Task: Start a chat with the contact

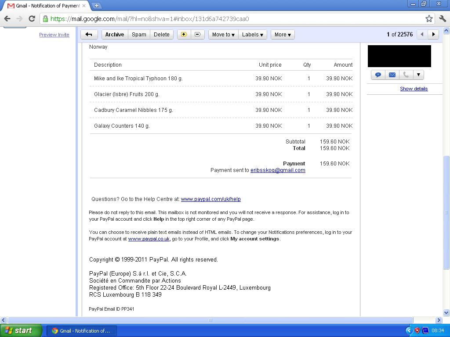Action: coord(378,75)
